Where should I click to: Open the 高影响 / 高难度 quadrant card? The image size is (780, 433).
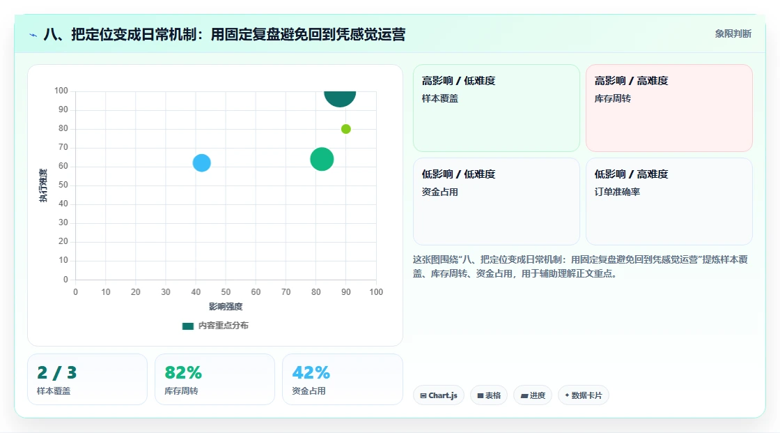[669, 108]
